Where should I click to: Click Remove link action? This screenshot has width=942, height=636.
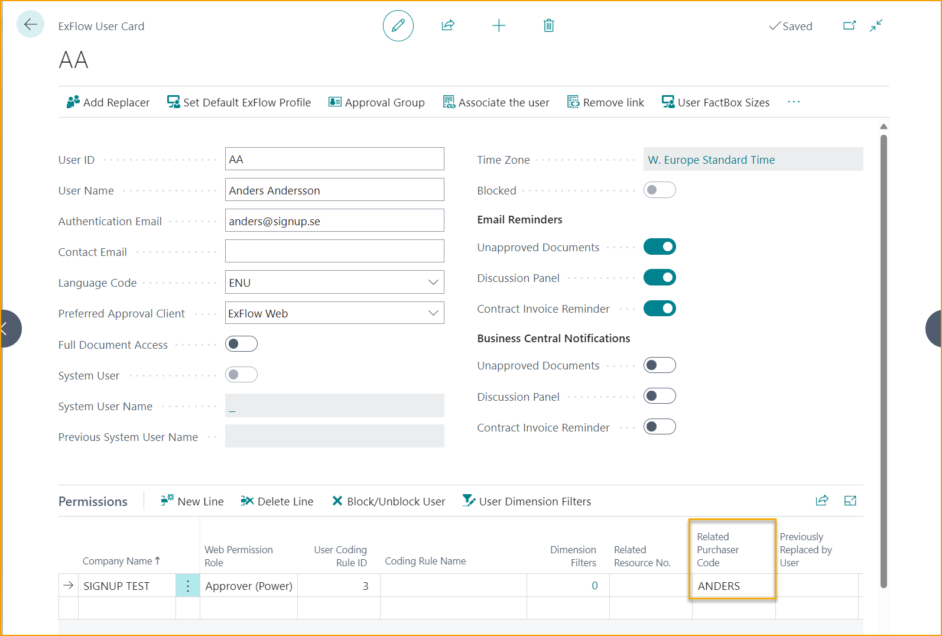606,102
